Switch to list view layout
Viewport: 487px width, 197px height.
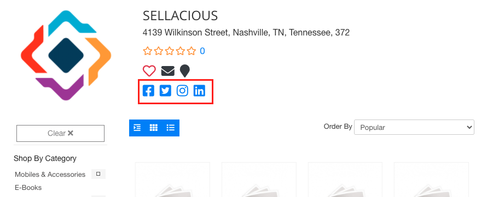pyautogui.click(x=171, y=128)
